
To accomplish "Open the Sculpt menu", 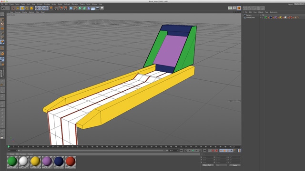I will coord(60,4).
